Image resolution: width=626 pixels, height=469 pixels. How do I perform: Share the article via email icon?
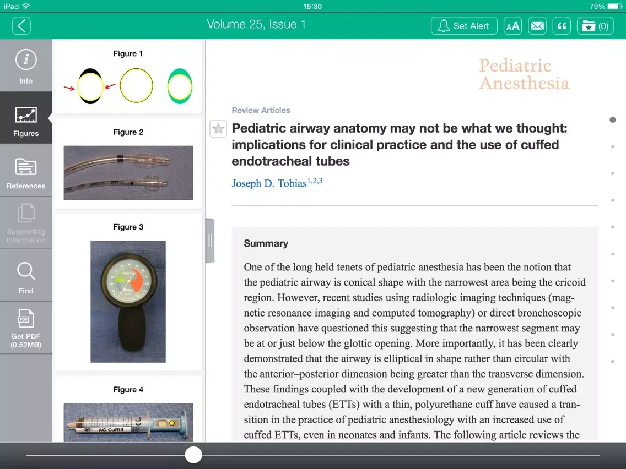coord(537,26)
